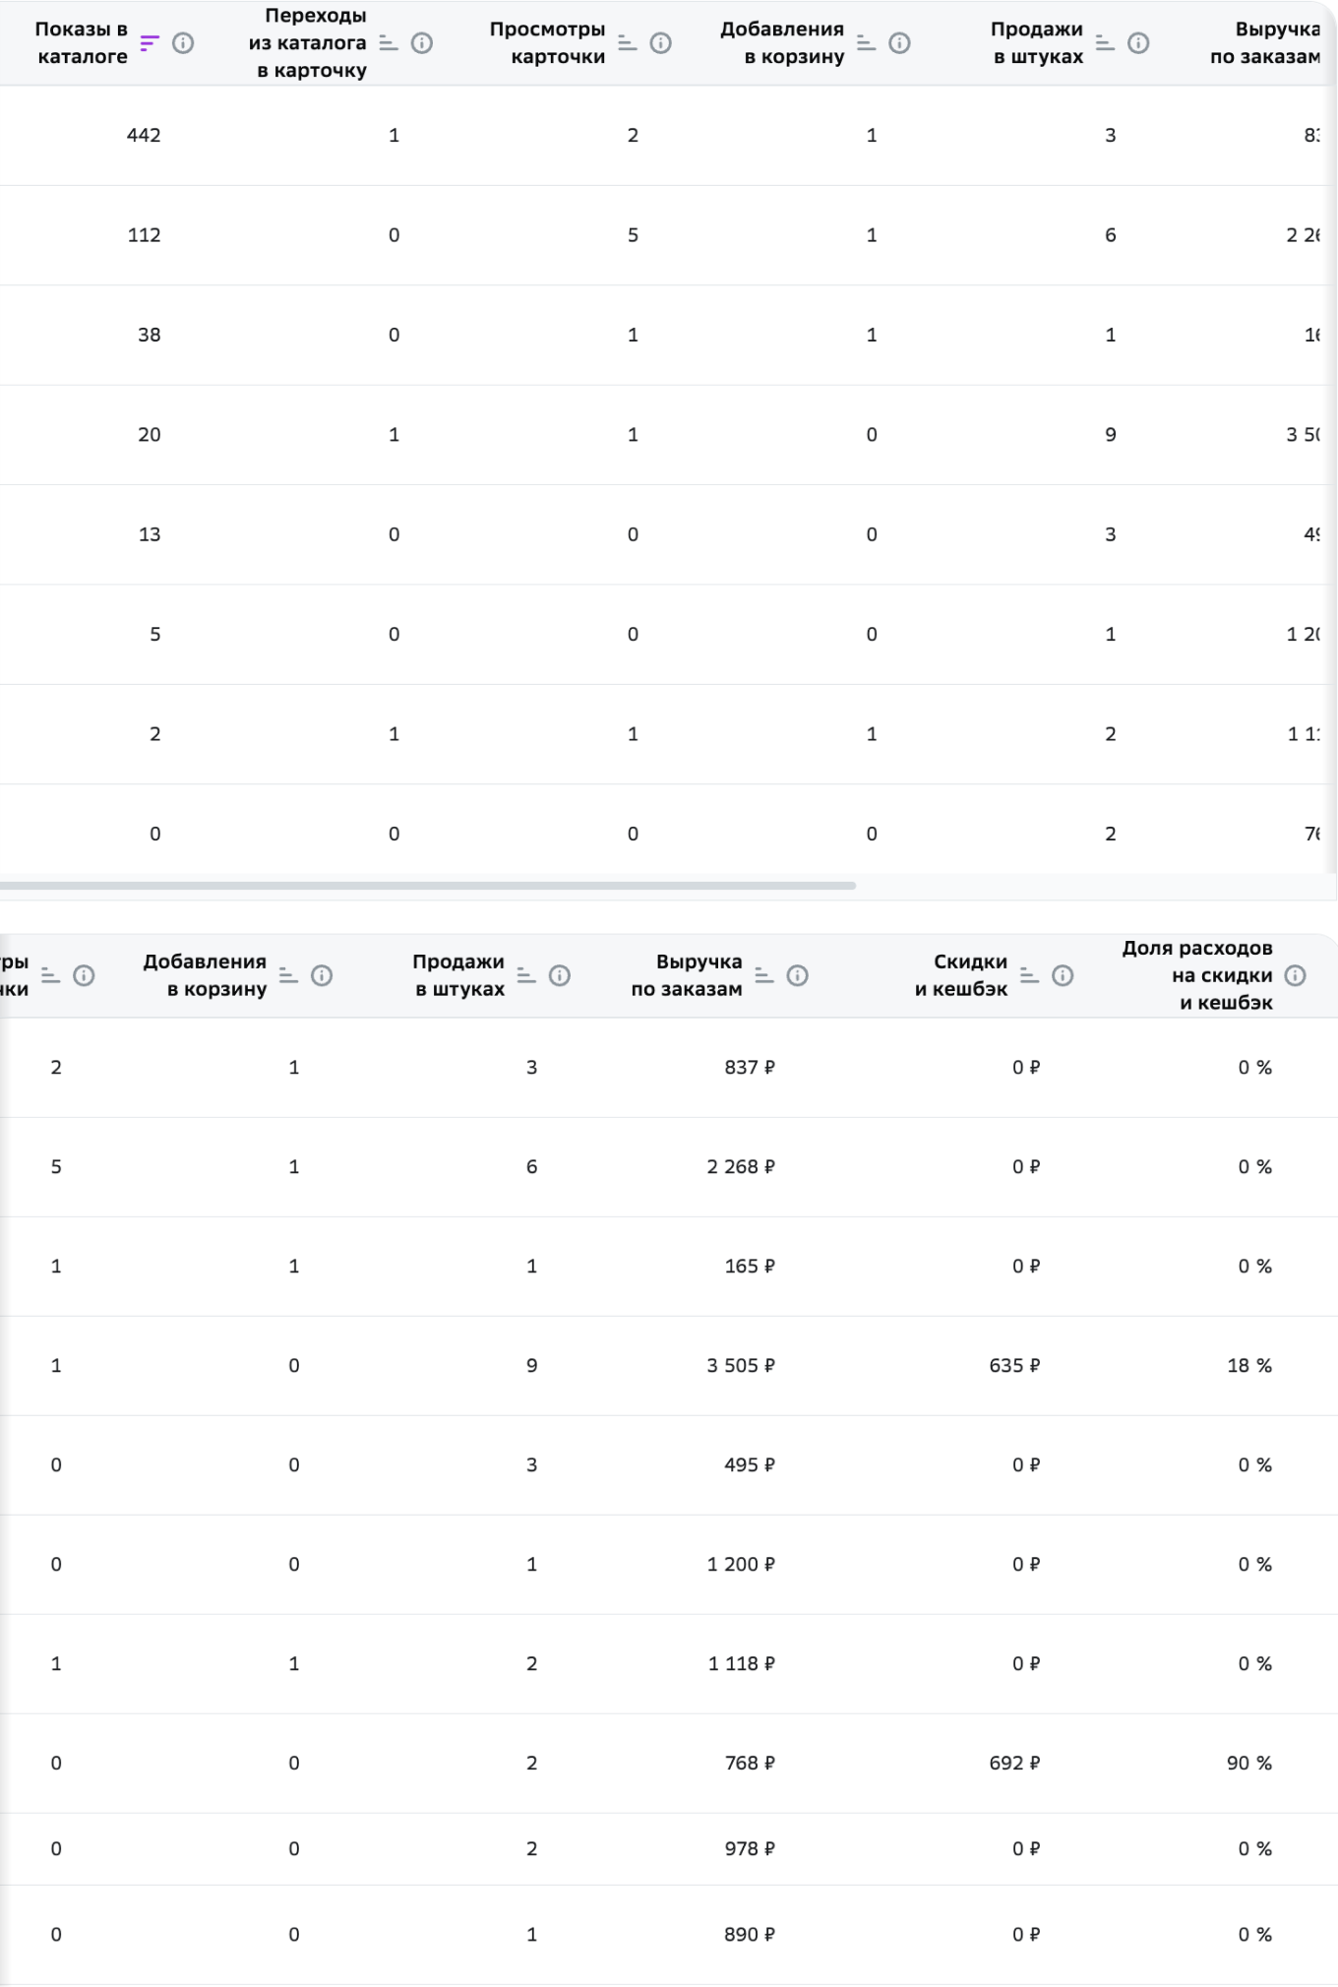Select the 18 % discount share cell
The width and height of the screenshot is (1338, 1987).
[x=1249, y=1366]
